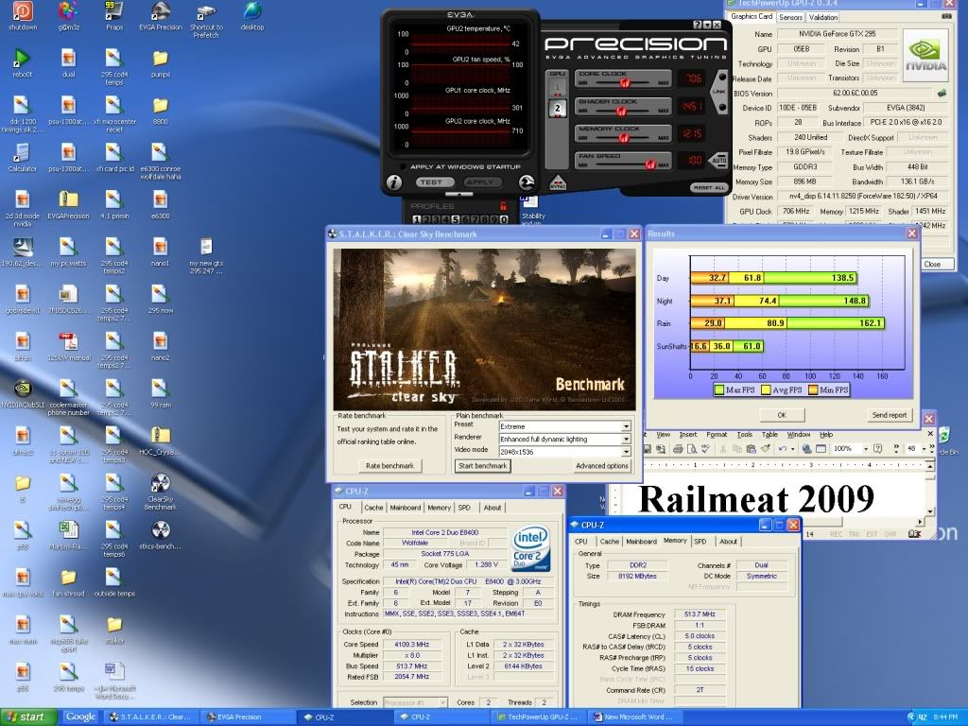Screen dimensions: 968x726
Task: Open the reb00t desktop shortcut
Action: [23, 63]
